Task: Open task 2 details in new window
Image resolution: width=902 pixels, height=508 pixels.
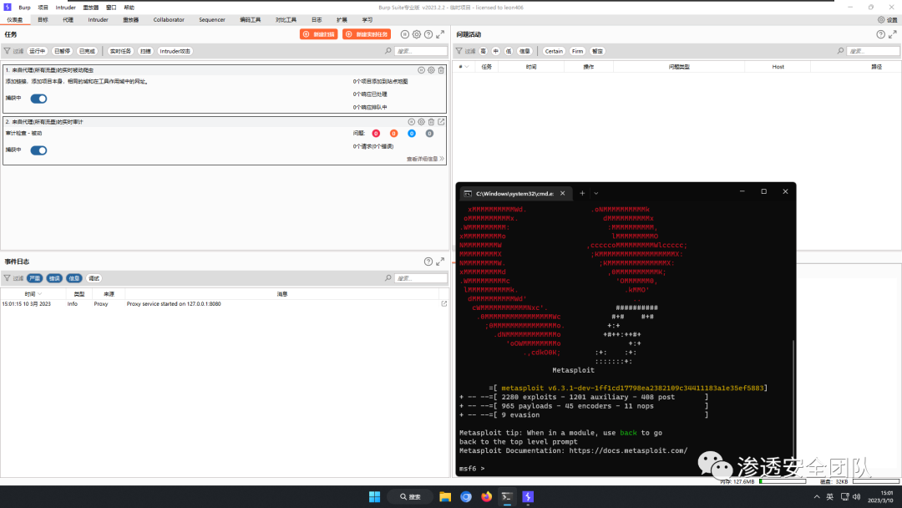Action: click(x=441, y=122)
